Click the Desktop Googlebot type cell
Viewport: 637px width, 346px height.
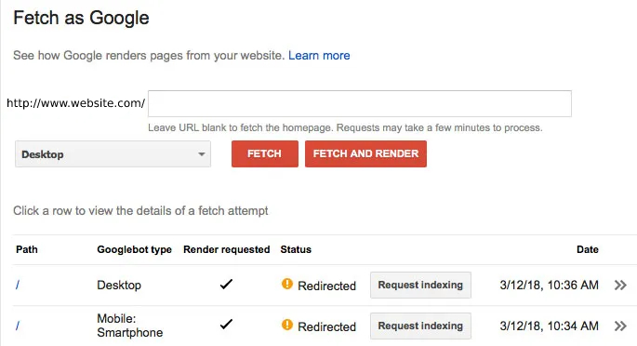(119, 286)
